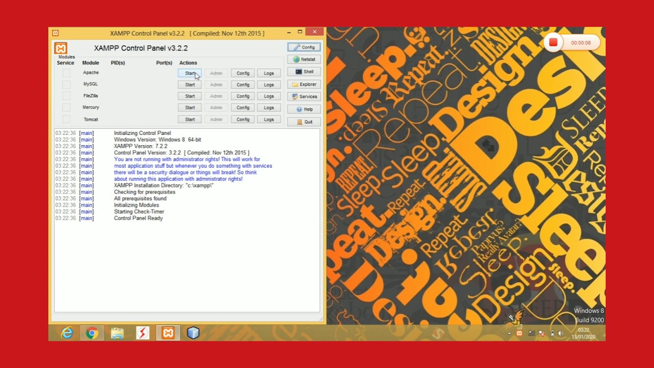Click the log line "XAMPP Version: 7.2.2"

141,146
